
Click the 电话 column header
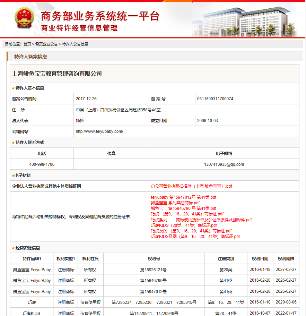[x=42, y=154]
